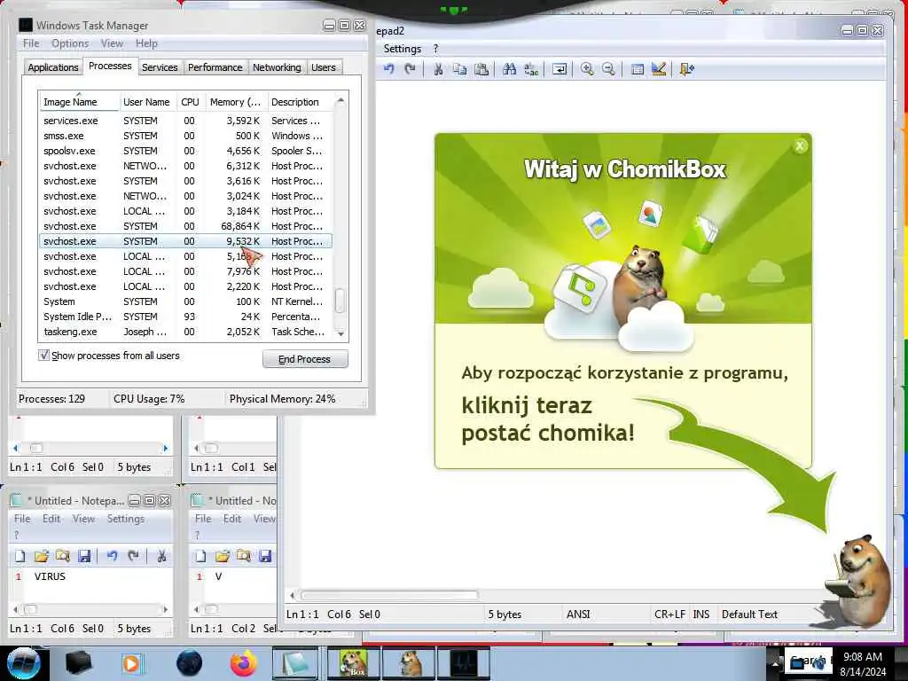Open the Settings menu in the large Notepad2 window
This screenshot has width=908, height=681.
(402, 49)
